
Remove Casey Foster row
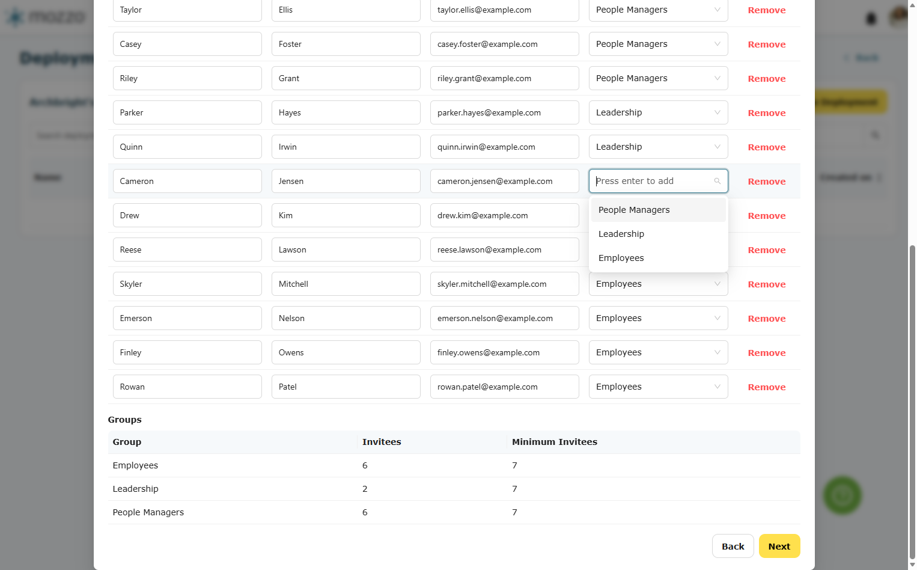[766, 44]
